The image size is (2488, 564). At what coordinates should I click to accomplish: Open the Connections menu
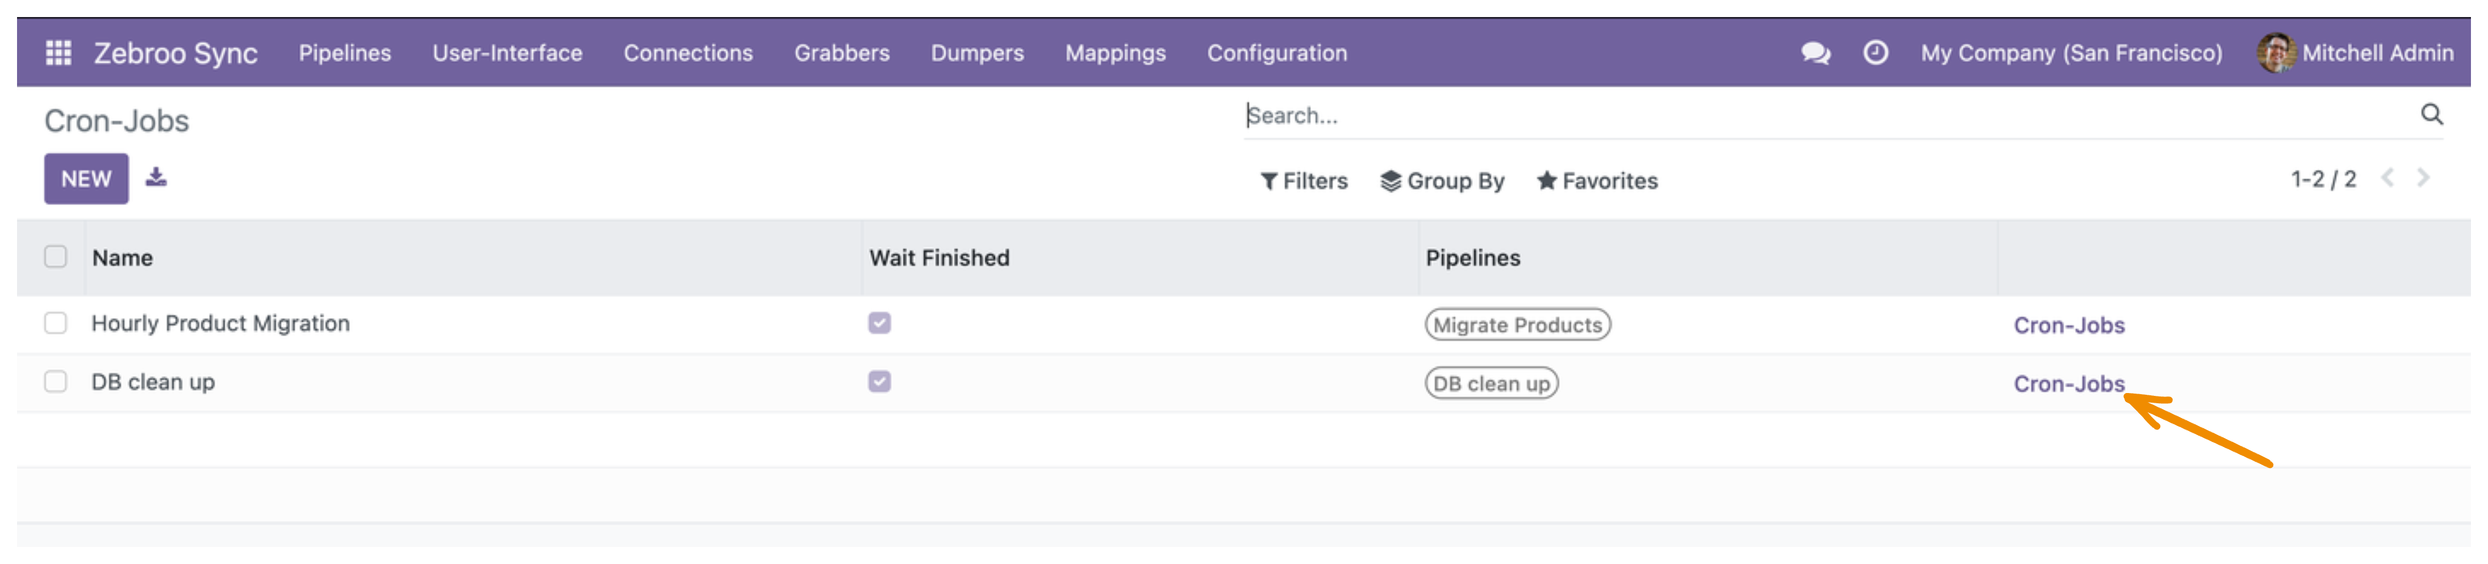(688, 53)
